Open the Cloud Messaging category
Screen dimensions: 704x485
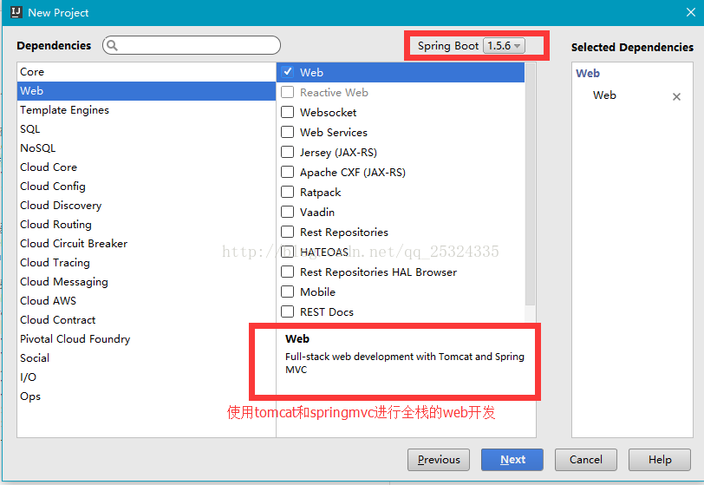[147, 282]
